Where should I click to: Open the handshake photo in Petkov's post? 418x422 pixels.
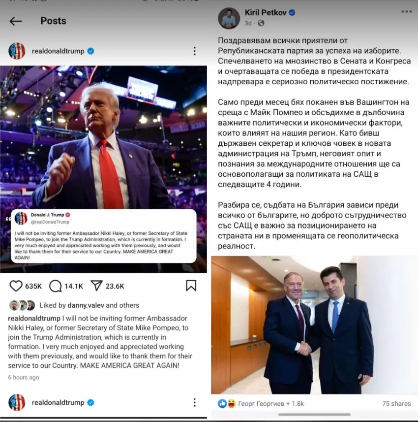314,325
